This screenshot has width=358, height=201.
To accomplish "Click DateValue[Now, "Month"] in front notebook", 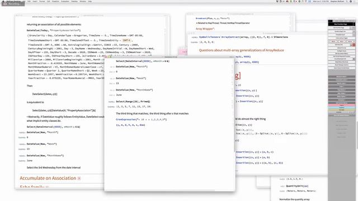I will 131,66.
